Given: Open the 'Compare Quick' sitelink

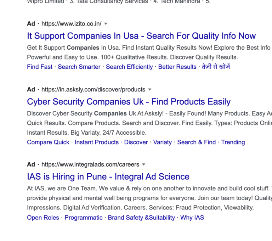Looking at the screenshot, I should [48, 142].
